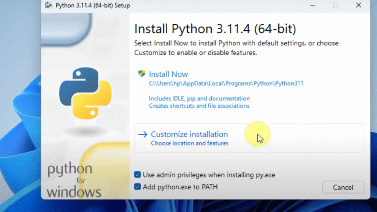
Task: Click the Python snake logo in left panel
Action: coord(85,93)
